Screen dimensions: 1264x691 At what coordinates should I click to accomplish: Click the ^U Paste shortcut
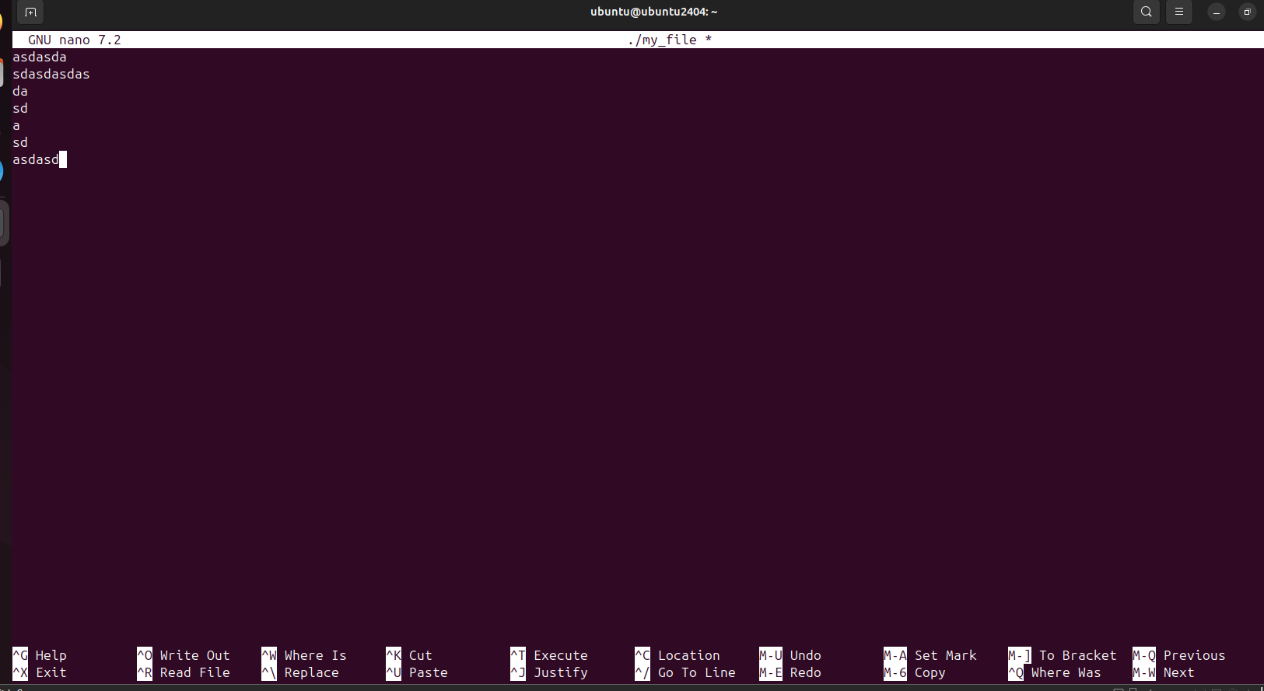click(417, 672)
